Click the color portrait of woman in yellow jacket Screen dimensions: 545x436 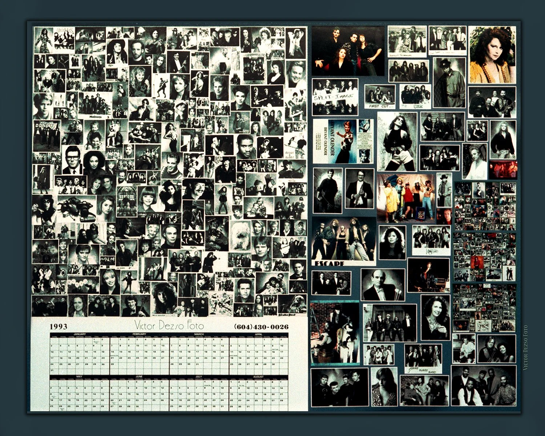pos(492,54)
